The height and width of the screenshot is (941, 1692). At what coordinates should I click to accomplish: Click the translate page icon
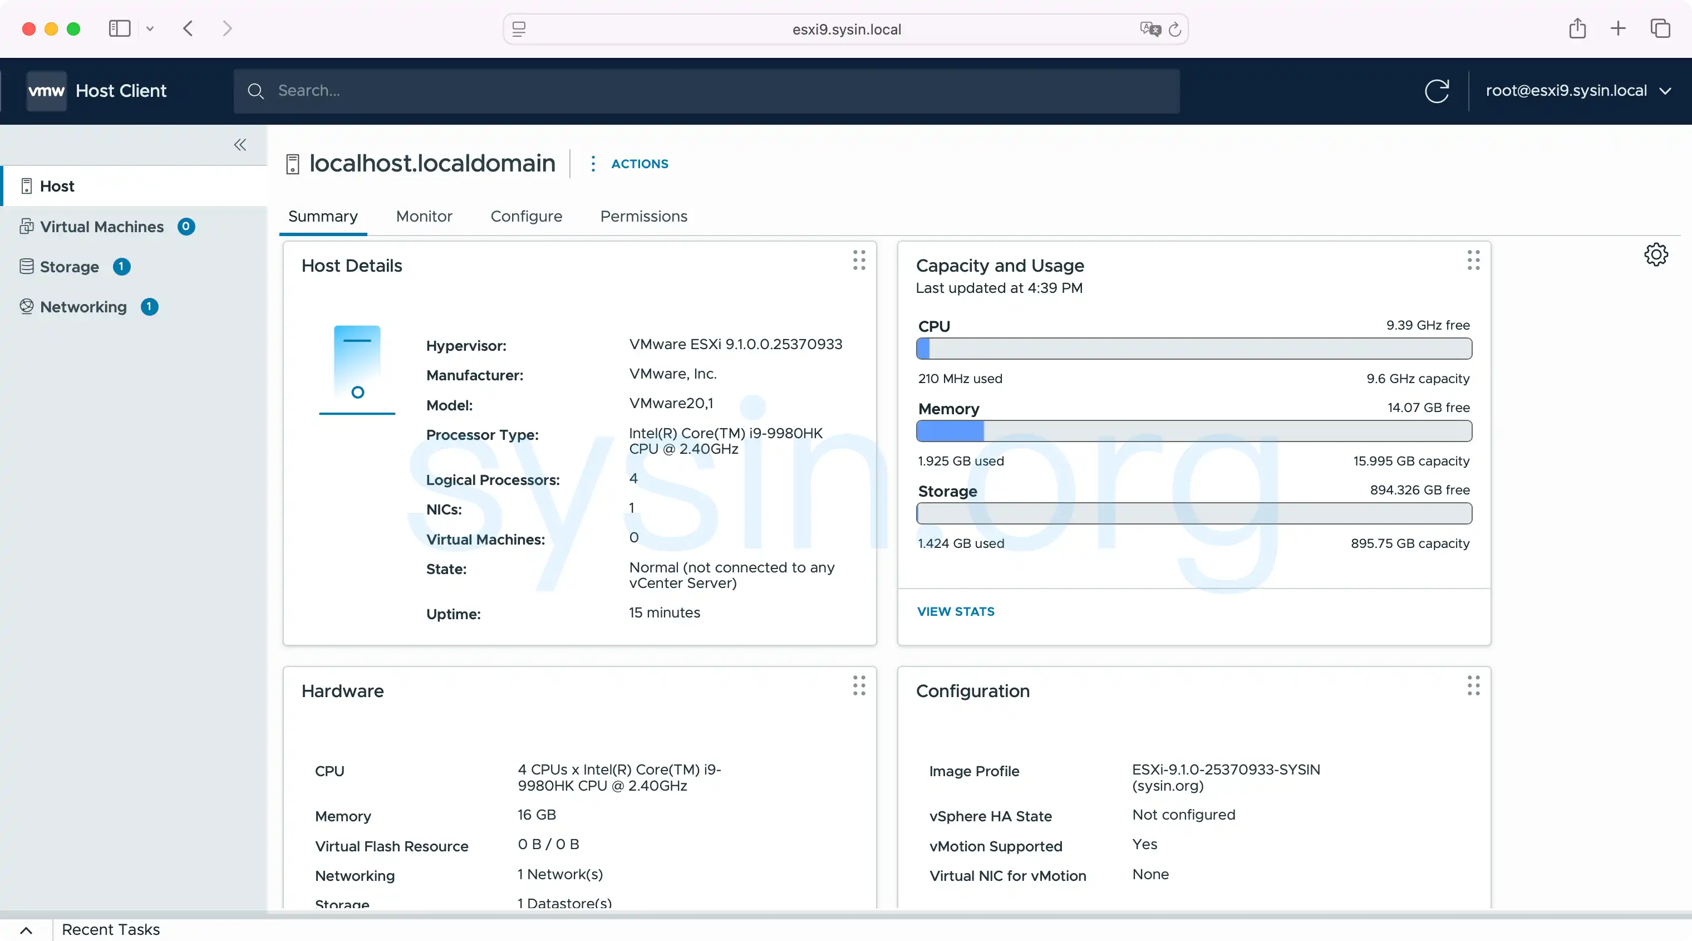coord(1150,29)
